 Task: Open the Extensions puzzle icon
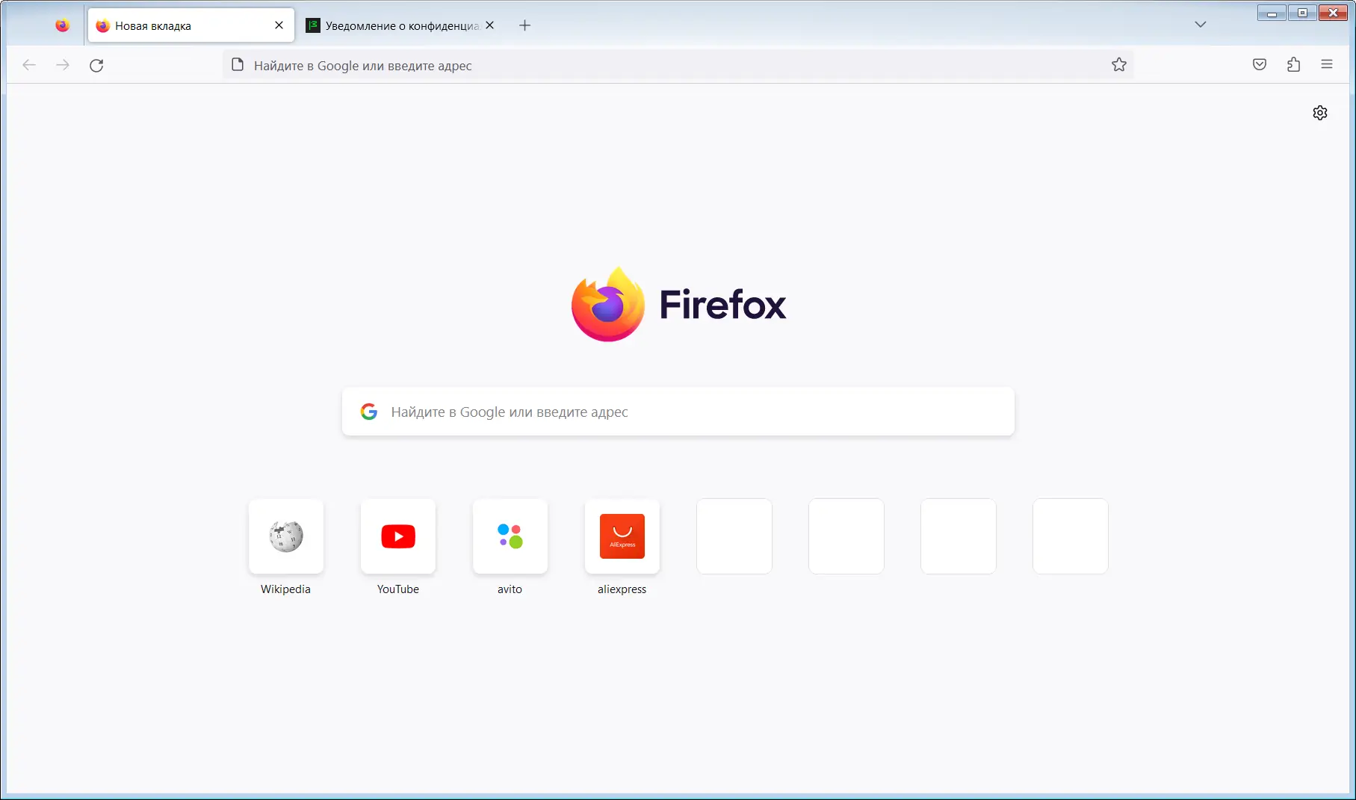click(1294, 65)
